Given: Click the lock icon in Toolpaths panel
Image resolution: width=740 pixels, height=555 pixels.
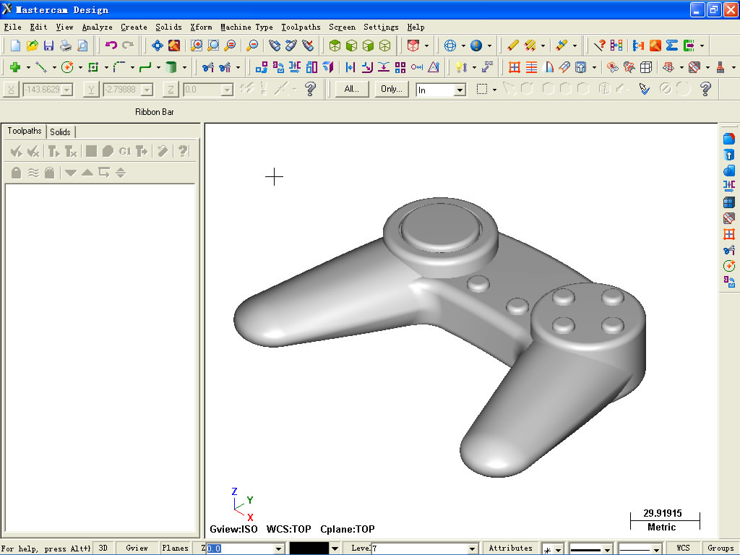Looking at the screenshot, I should tap(16, 173).
